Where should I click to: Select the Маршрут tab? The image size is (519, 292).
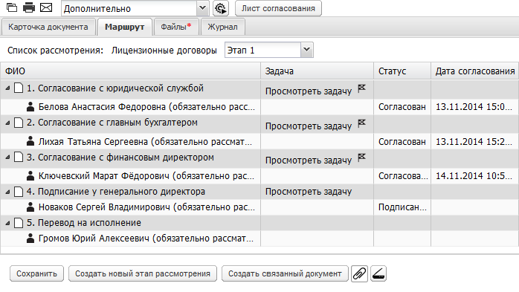[x=124, y=27]
